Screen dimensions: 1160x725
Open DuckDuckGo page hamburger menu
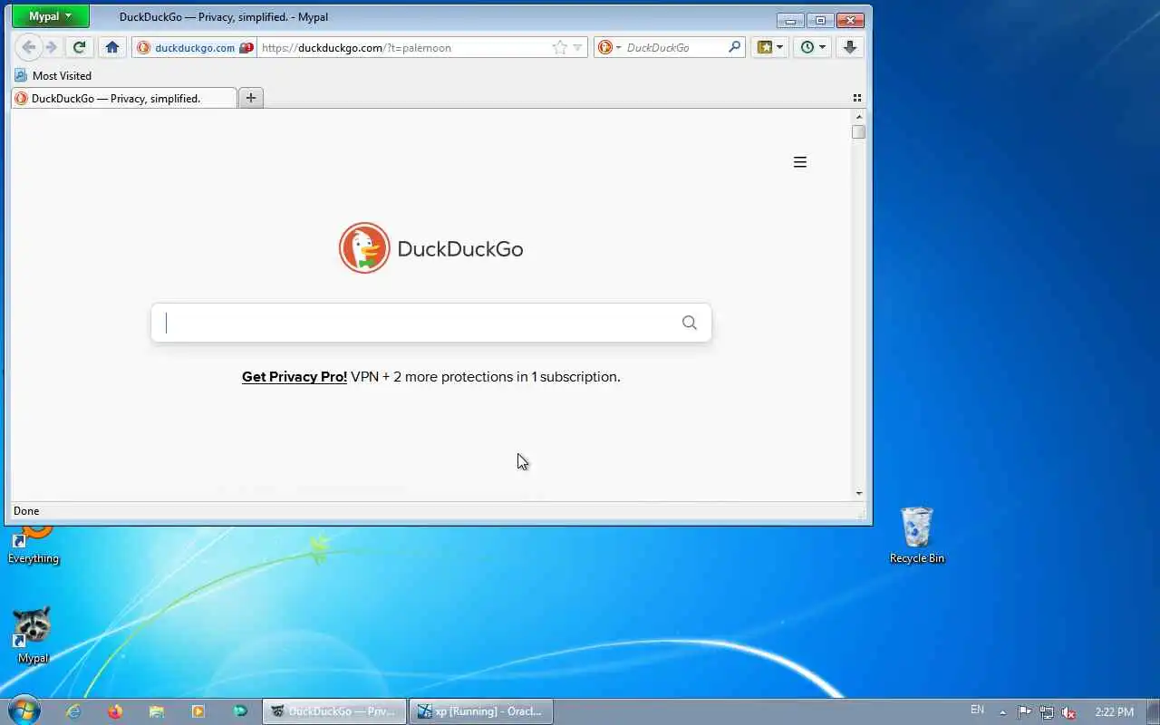pyautogui.click(x=800, y=162)
